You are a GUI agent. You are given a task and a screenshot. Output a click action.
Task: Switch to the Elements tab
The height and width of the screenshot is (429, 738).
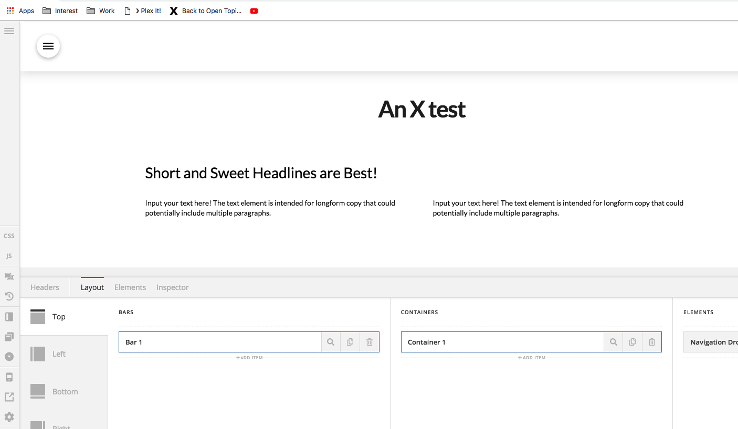[130, 287]
